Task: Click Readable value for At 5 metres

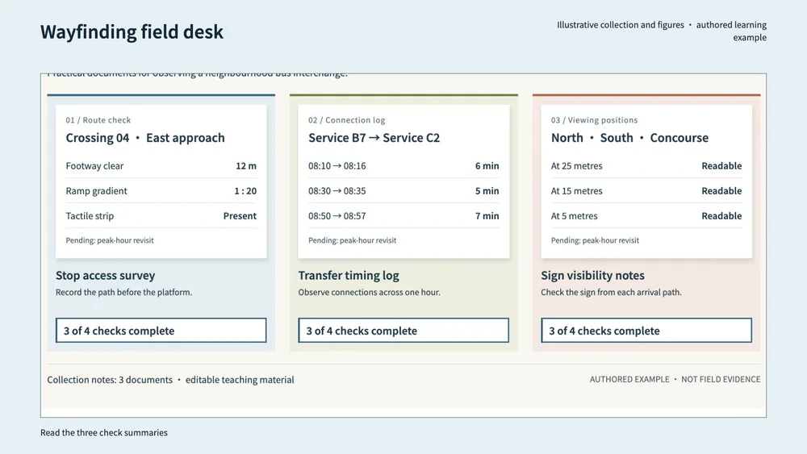Action: (721, 216)
